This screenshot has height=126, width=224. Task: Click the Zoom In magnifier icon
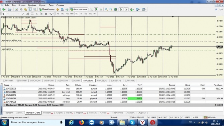(x=106, y=9)
